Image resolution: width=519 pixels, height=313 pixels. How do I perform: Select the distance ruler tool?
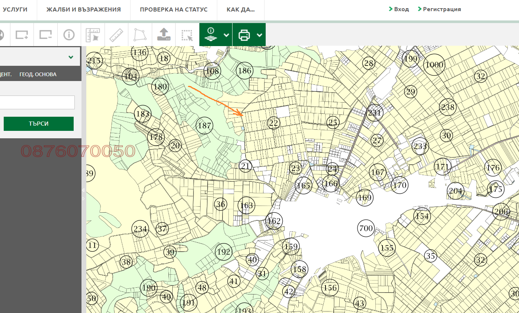coord(116,35)
